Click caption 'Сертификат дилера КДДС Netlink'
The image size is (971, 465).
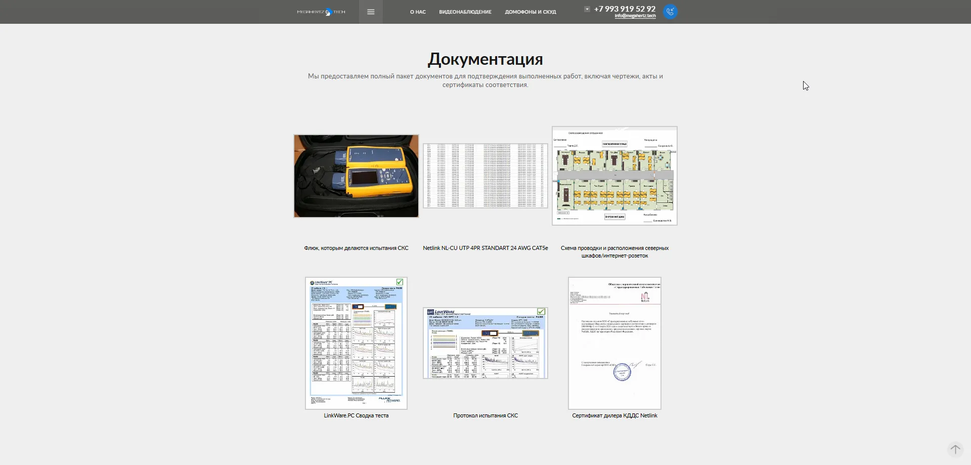pyautogui.click(x=614, y=416)
